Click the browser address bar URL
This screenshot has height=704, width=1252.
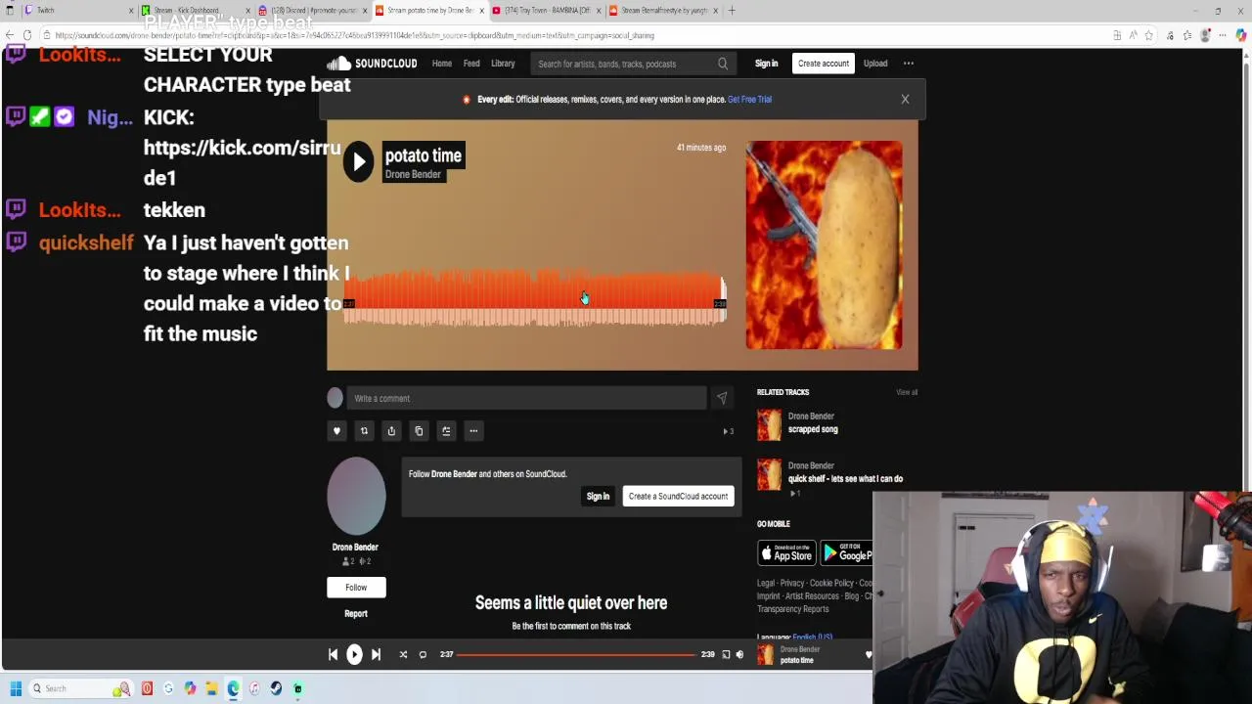(354, 35)
